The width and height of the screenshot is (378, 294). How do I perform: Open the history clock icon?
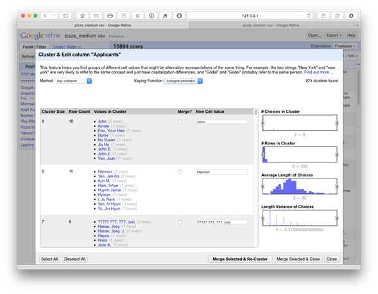point(124,16)
